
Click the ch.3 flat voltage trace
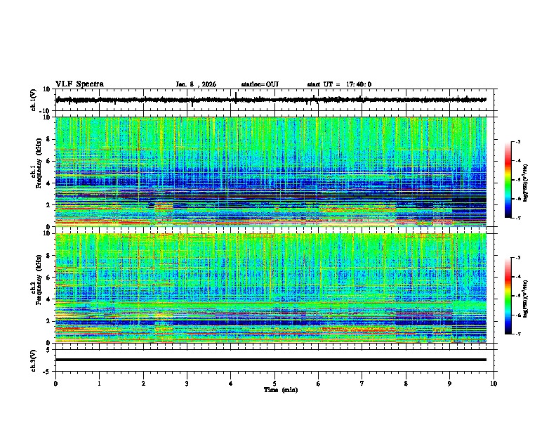pyautogui.click(x=270, y=360)
